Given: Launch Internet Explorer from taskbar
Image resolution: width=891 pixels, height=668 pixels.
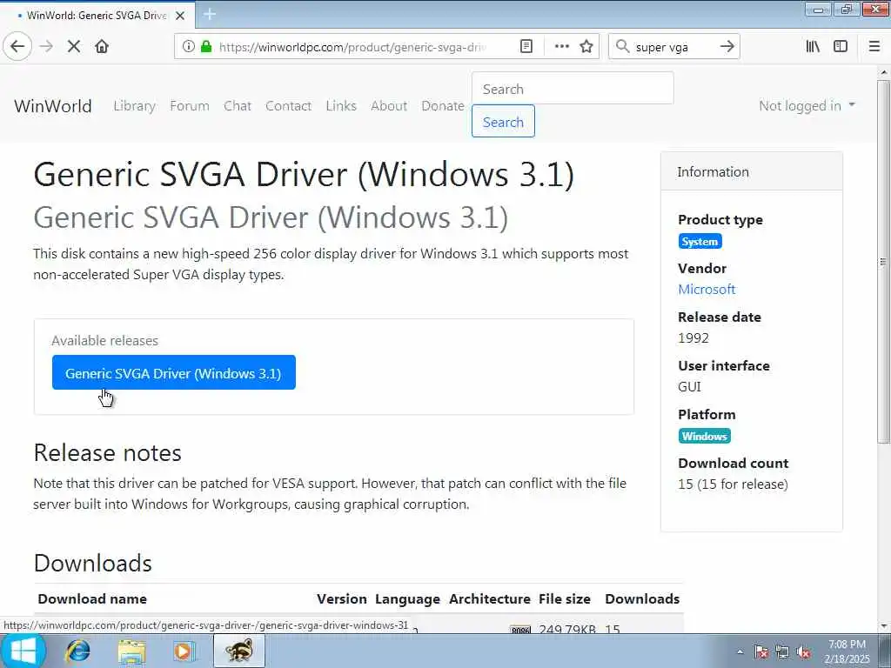Looking at the screenshot, I should click(x=77, y=651).
